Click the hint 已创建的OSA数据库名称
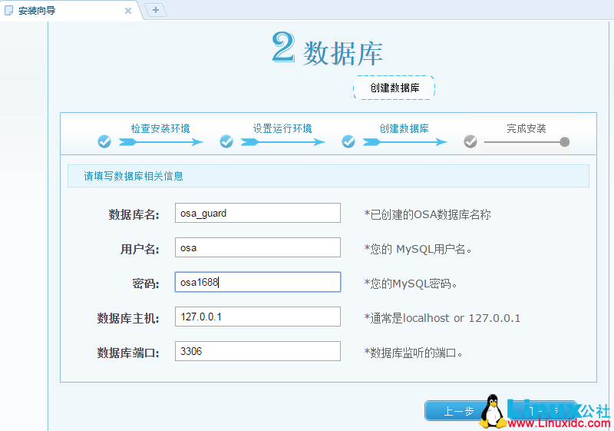 tap(427, 214)
